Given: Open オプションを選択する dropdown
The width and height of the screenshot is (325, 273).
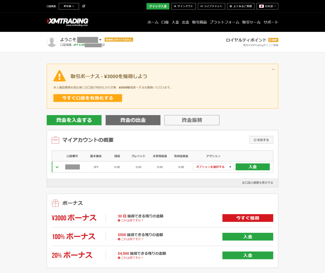Looking at the screenshot, I should click(x=213, y=167).
